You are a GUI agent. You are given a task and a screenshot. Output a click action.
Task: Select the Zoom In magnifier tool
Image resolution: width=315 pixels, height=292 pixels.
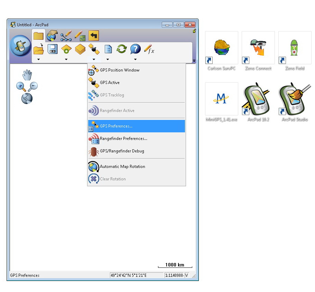pos(21,87)
